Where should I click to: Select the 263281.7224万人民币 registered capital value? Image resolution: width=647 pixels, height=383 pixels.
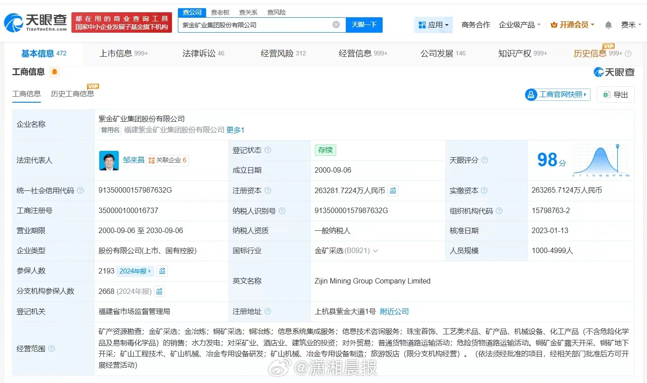pos(350,190)
